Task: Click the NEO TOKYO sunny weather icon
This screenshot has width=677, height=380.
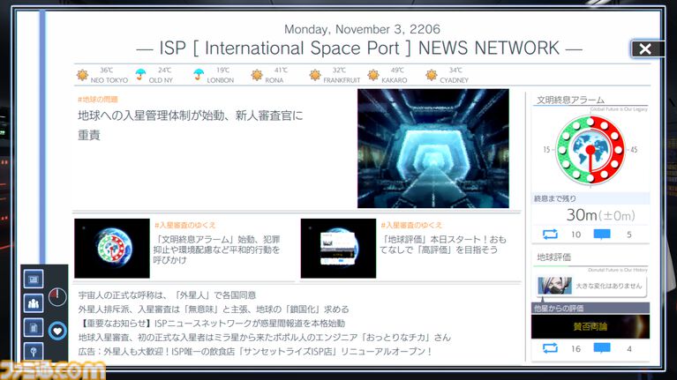Action: point(82,75)
